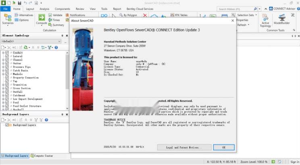Screen dimensions: 300x165
Task: Launch ModelBuilder
Action: 281,19
